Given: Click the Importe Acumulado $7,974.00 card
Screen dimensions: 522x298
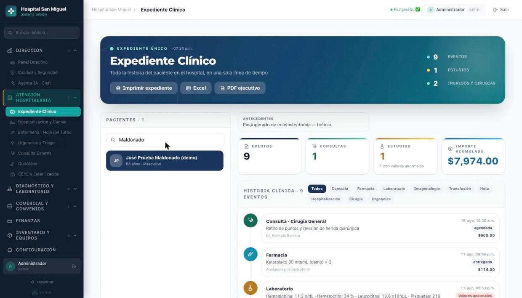Looking at the screenshot, I should point(473,156).
